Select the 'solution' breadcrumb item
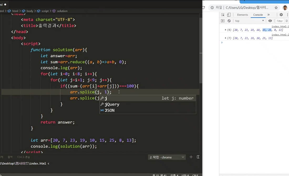289x176 pixels. 62,11
